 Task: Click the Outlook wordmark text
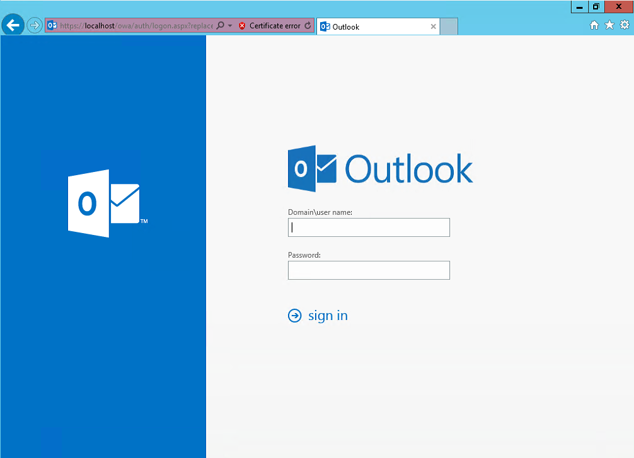coord(409,169)
